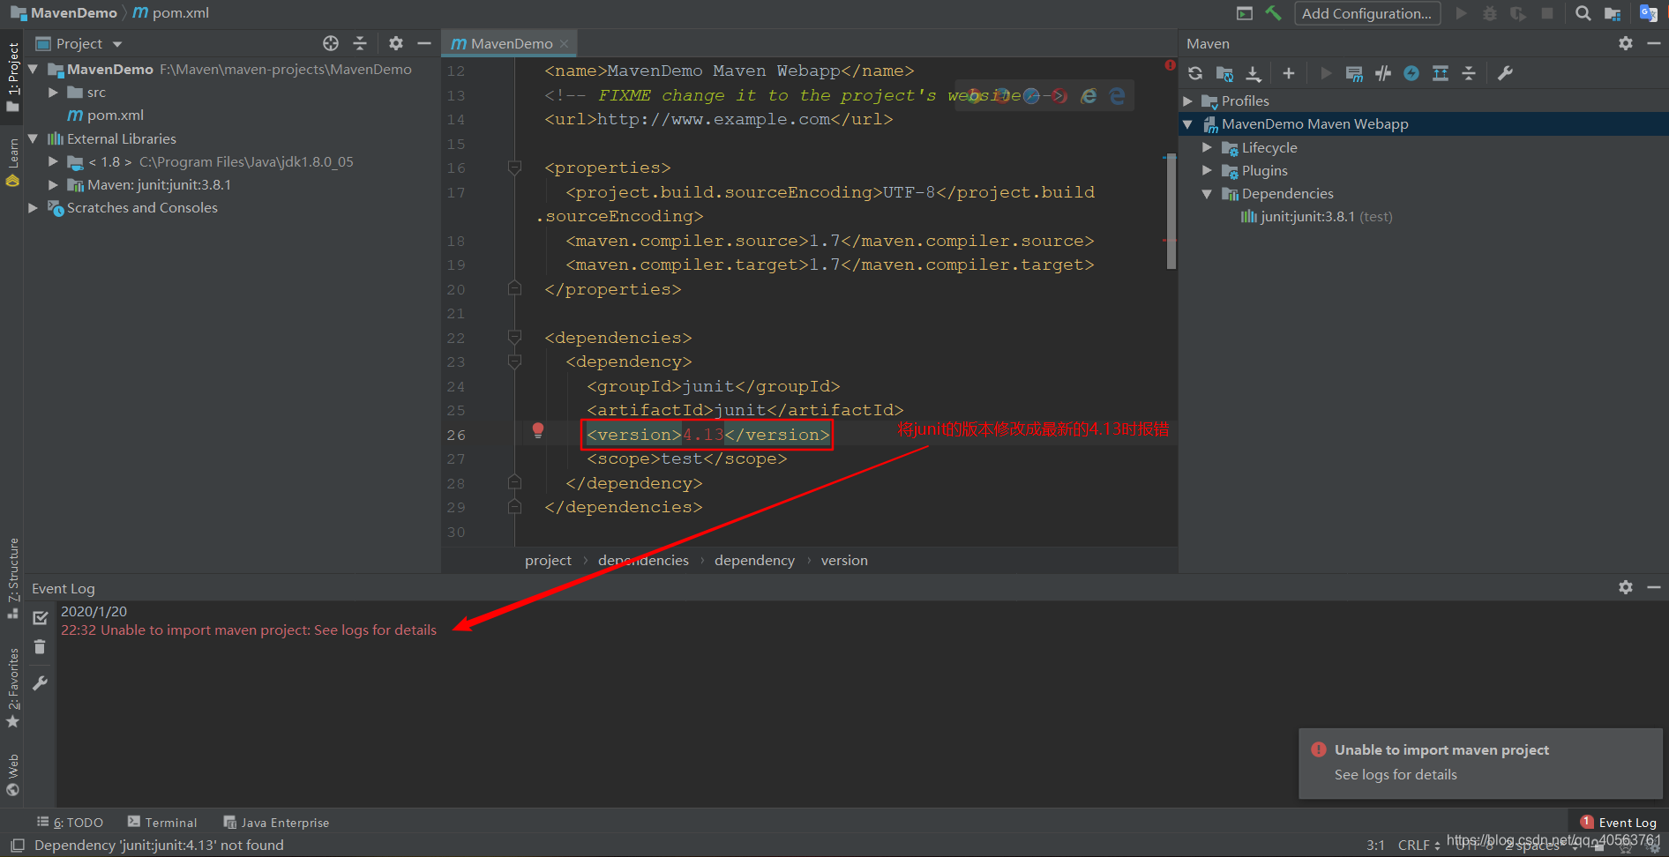
Task: Click Add Configuration button
Action: coord(1367,13)
